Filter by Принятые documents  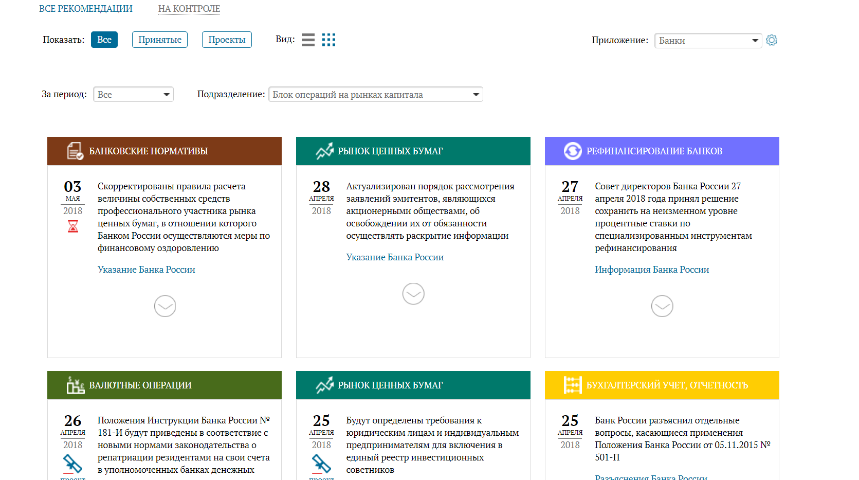pos(160,40)
